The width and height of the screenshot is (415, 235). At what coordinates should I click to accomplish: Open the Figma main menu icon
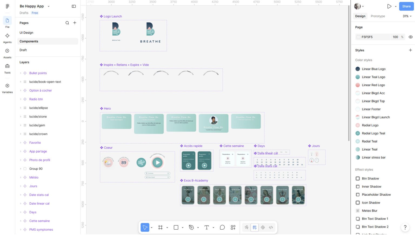pyautogui.click(x=7, y=6)
